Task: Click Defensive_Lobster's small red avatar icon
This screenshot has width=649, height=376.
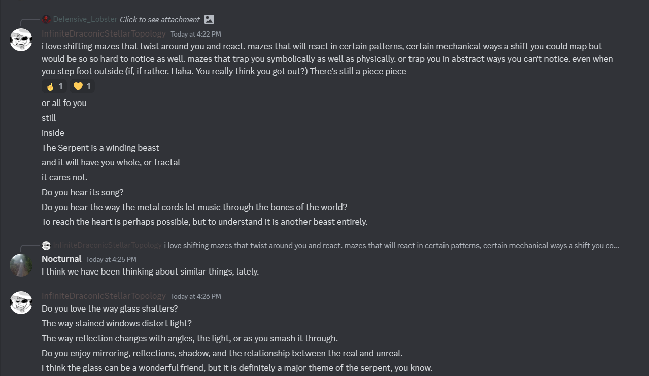Action: click(x=46, y=20)
